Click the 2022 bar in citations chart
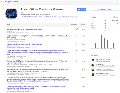120x93 pixels. 114,45
